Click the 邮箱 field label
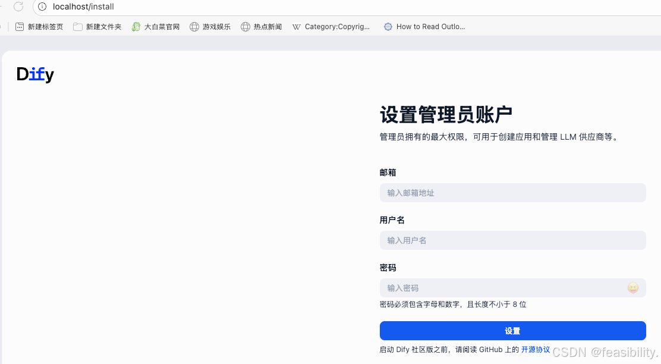661x364 pixels. [x=388, y=172]
